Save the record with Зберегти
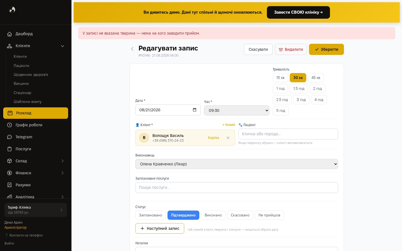402x251 pixels. coord(326,49)
